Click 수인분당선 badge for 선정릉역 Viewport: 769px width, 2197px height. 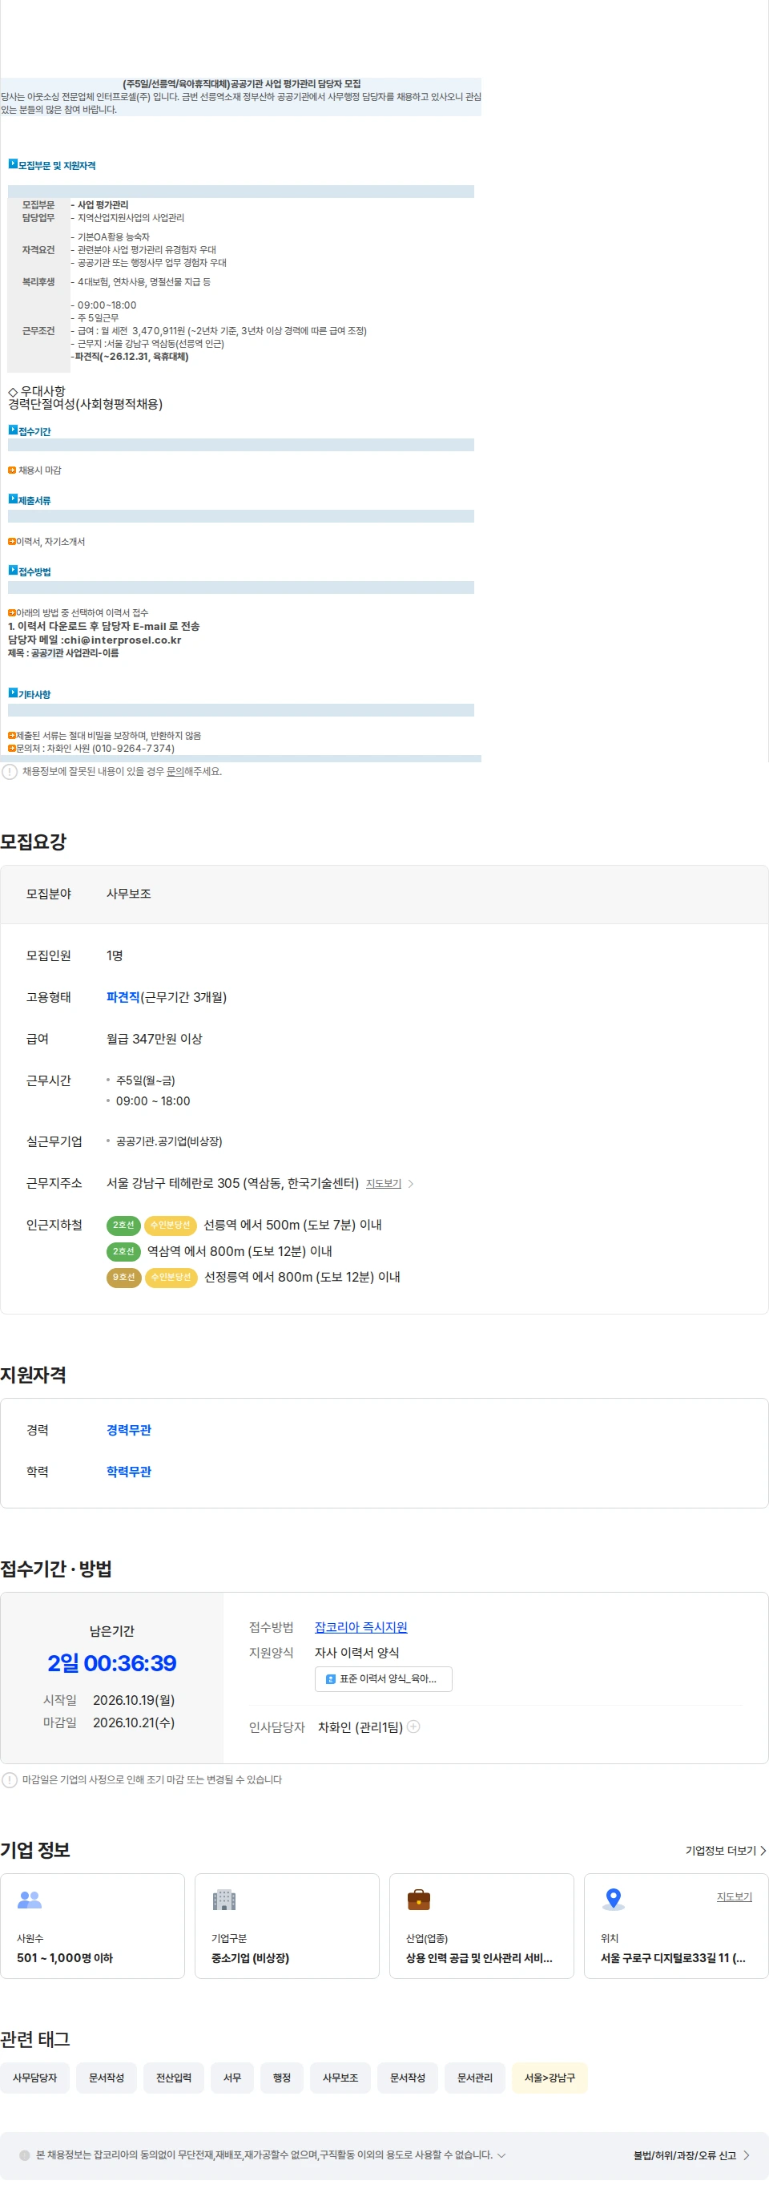(x=171, y=1278)
